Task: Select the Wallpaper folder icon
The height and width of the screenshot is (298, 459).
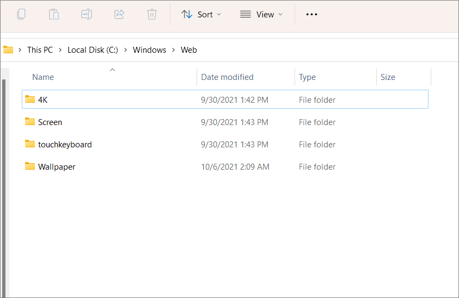Action: click(30, 166)
